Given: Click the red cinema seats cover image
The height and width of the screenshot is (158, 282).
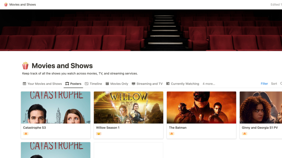Looking at the screenshot, I should click(141, 30).
